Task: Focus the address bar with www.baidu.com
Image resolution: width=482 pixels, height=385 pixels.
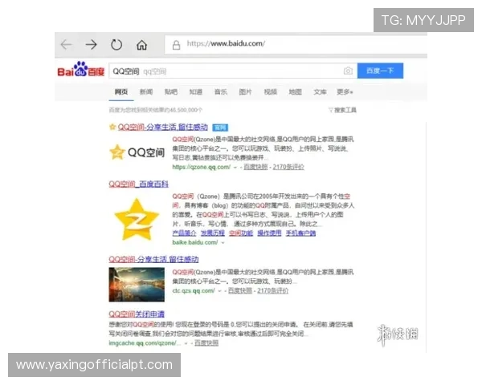Action: [x=295, y=45]
